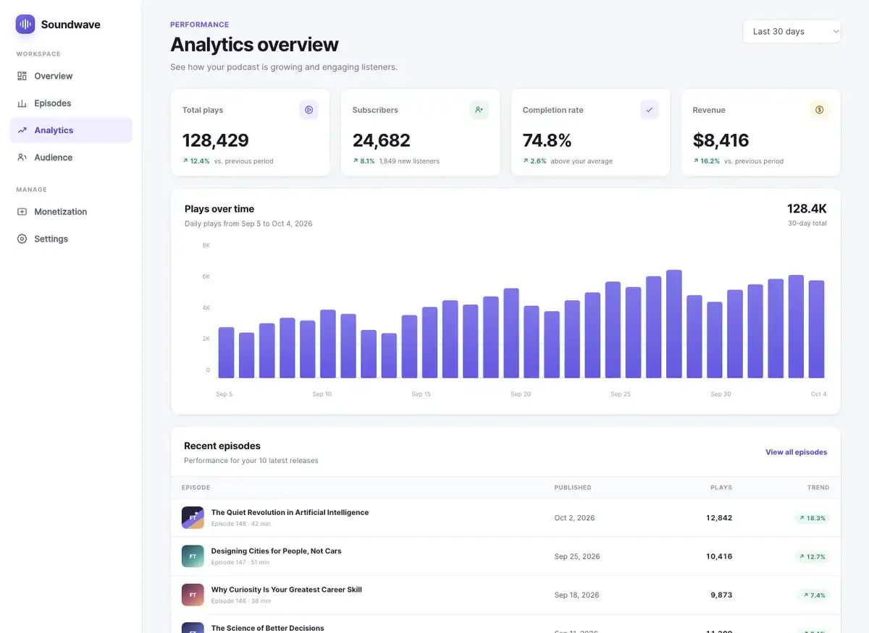869x633 pixels.
Task: Click the add-user icon on Subscribers card
Action: pyautogui.click(x=479, y=110)
